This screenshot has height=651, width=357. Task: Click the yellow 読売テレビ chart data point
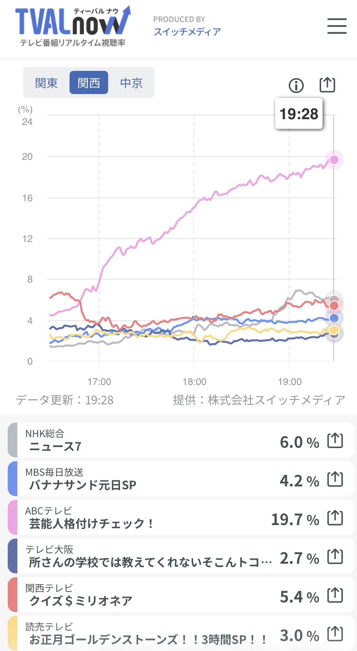tap(334, 330)
